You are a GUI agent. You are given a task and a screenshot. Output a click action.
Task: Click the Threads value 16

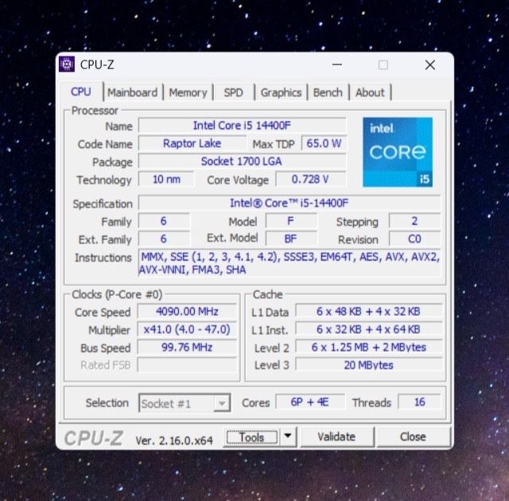click(x=419, y=402)
